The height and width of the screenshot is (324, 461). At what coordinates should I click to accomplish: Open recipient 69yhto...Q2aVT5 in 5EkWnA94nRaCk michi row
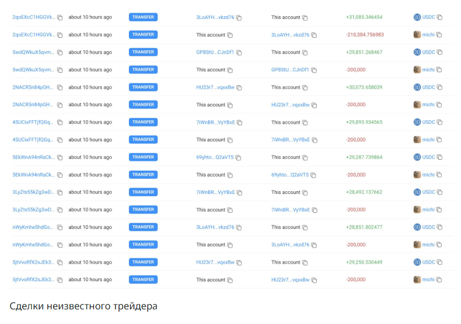[290, 174]
